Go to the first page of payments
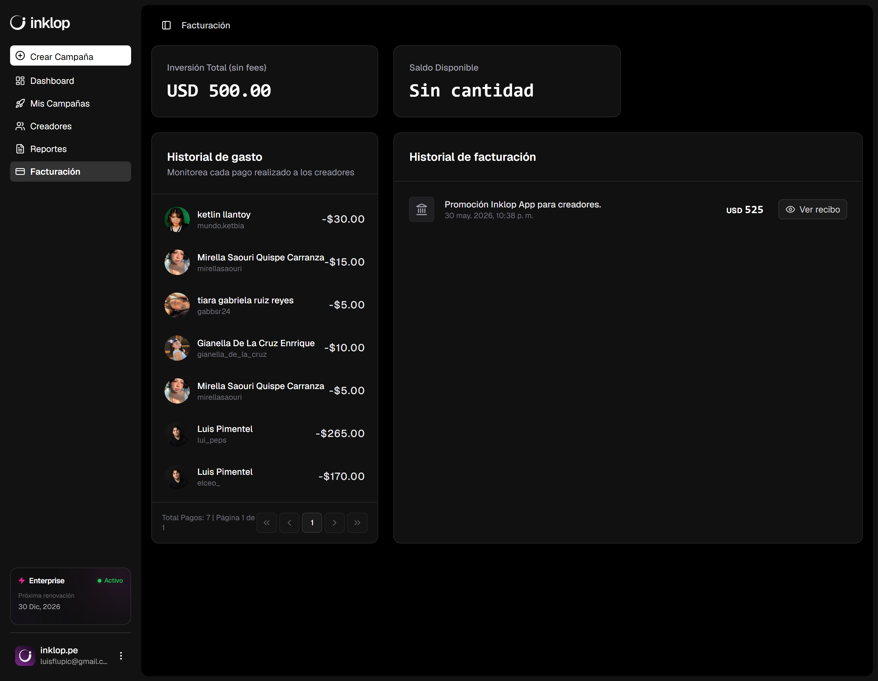Screen dimensions: 878x681 [267, 522]
